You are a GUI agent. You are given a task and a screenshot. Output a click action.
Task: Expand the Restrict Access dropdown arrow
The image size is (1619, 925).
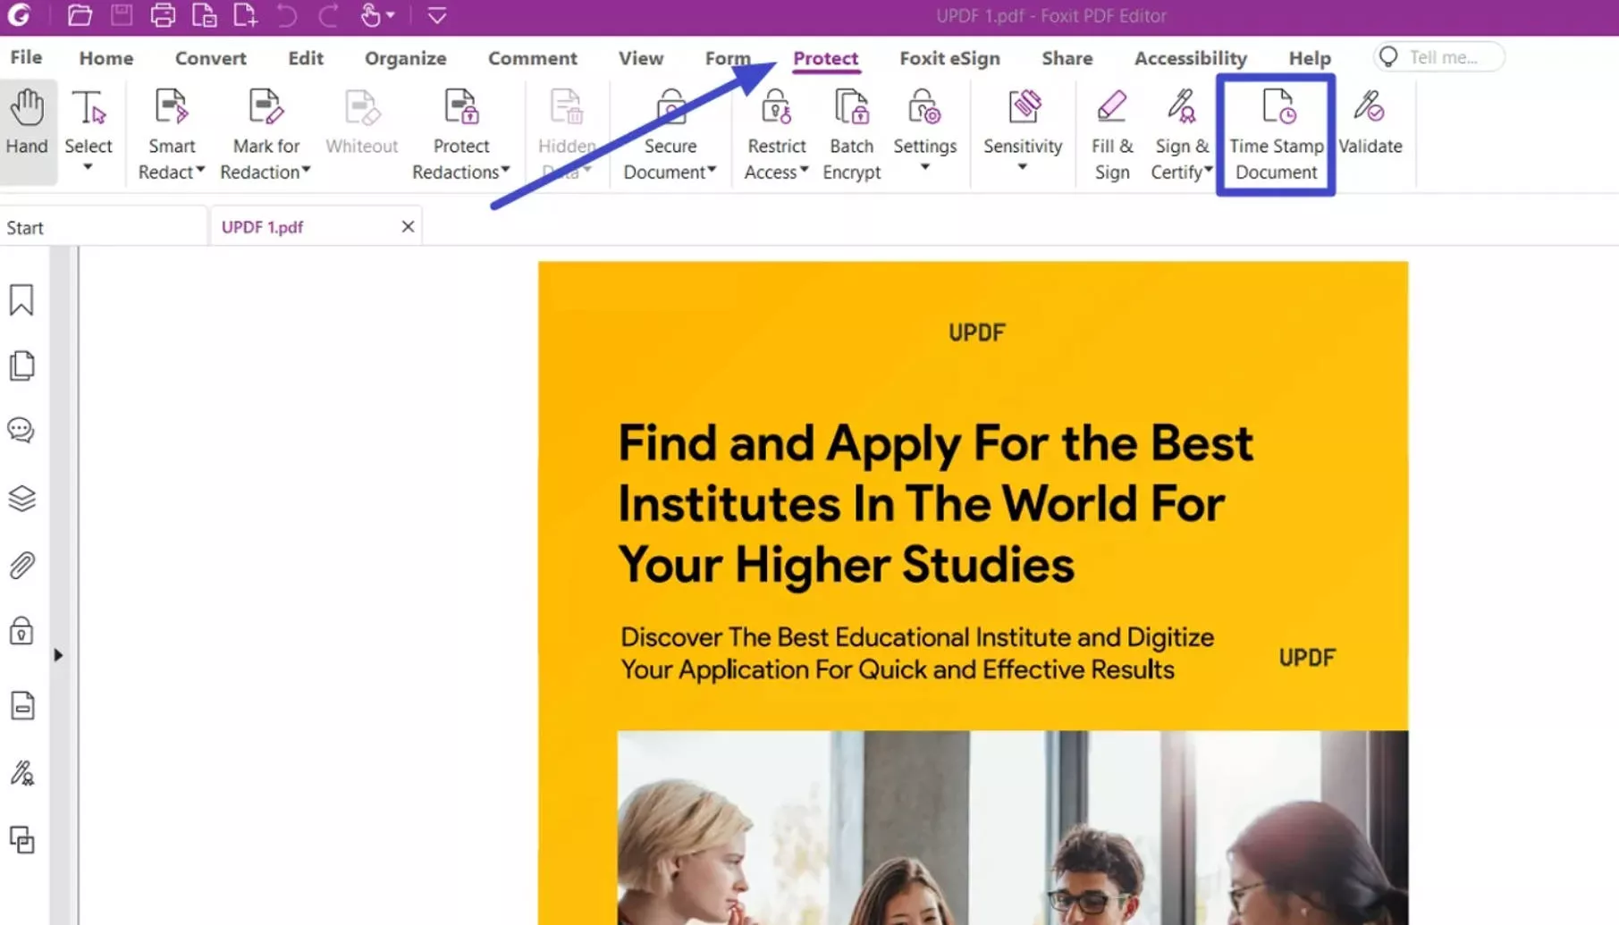click(805, 170)
